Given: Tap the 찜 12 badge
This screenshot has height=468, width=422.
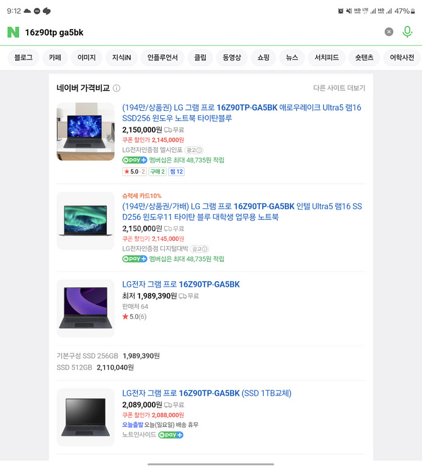Looking at the screenshot, I should (x=176, y=172).
